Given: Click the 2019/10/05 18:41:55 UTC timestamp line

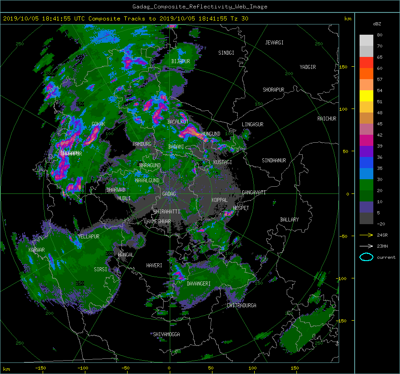Looking at the screenshot, I should click(125, 19).
